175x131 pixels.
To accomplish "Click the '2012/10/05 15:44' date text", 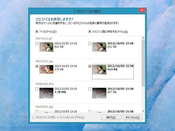I will pyautogui.click(x=66, y=66).
